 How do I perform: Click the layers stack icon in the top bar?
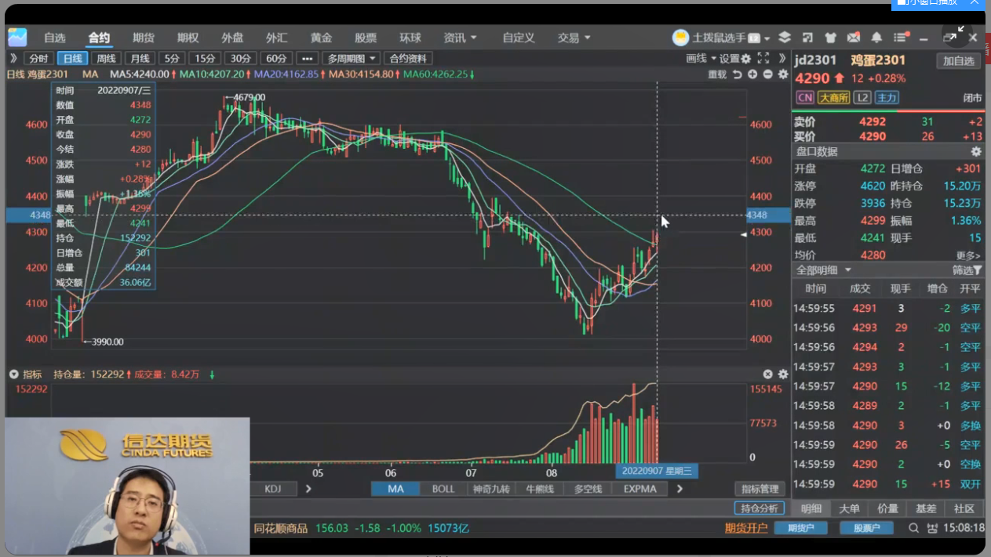[784, 38]
